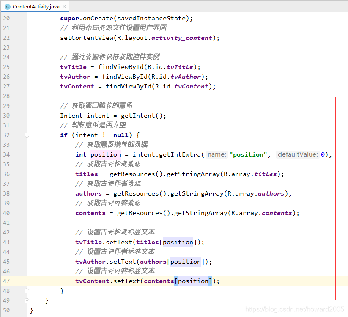Click 'tvTitle.setText' on line 43
Screen dimensions: 348x317
click(104, 243)
